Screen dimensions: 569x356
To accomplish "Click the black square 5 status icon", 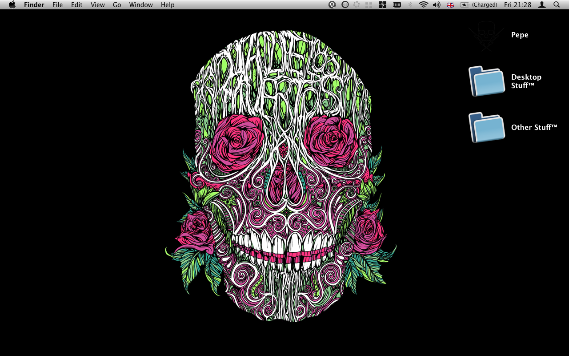I will (x=382, y=5).
